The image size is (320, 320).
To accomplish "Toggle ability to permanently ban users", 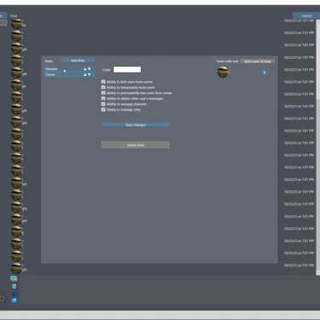I will 103,93.
